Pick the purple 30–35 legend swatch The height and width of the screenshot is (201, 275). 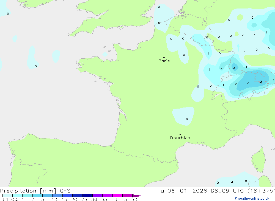coord(97,196)
